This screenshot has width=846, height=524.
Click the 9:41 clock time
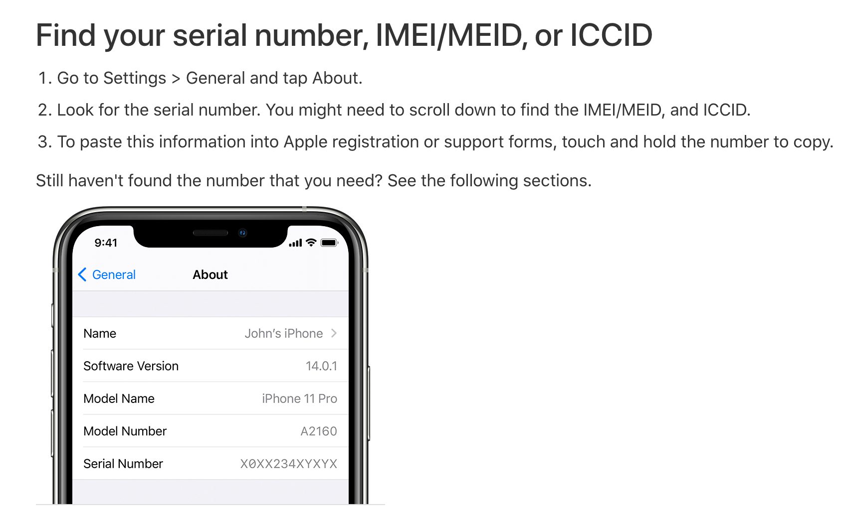[x=106, y=243]
